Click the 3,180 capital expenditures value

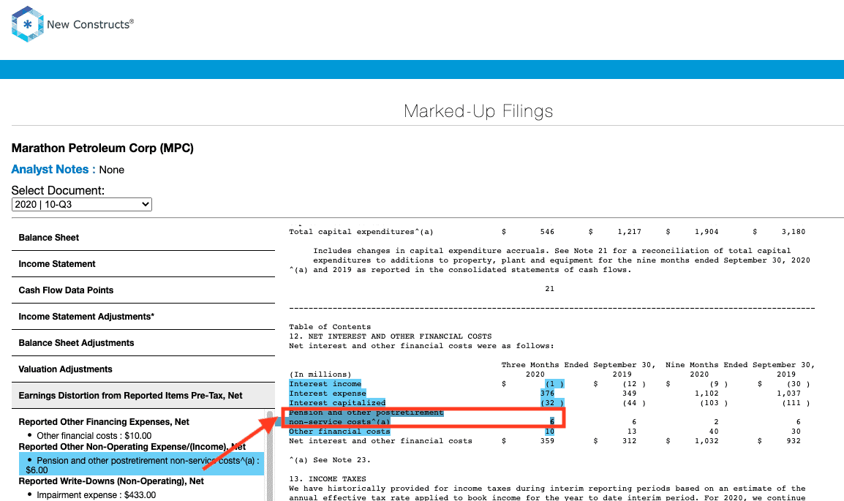coord(794,232)
